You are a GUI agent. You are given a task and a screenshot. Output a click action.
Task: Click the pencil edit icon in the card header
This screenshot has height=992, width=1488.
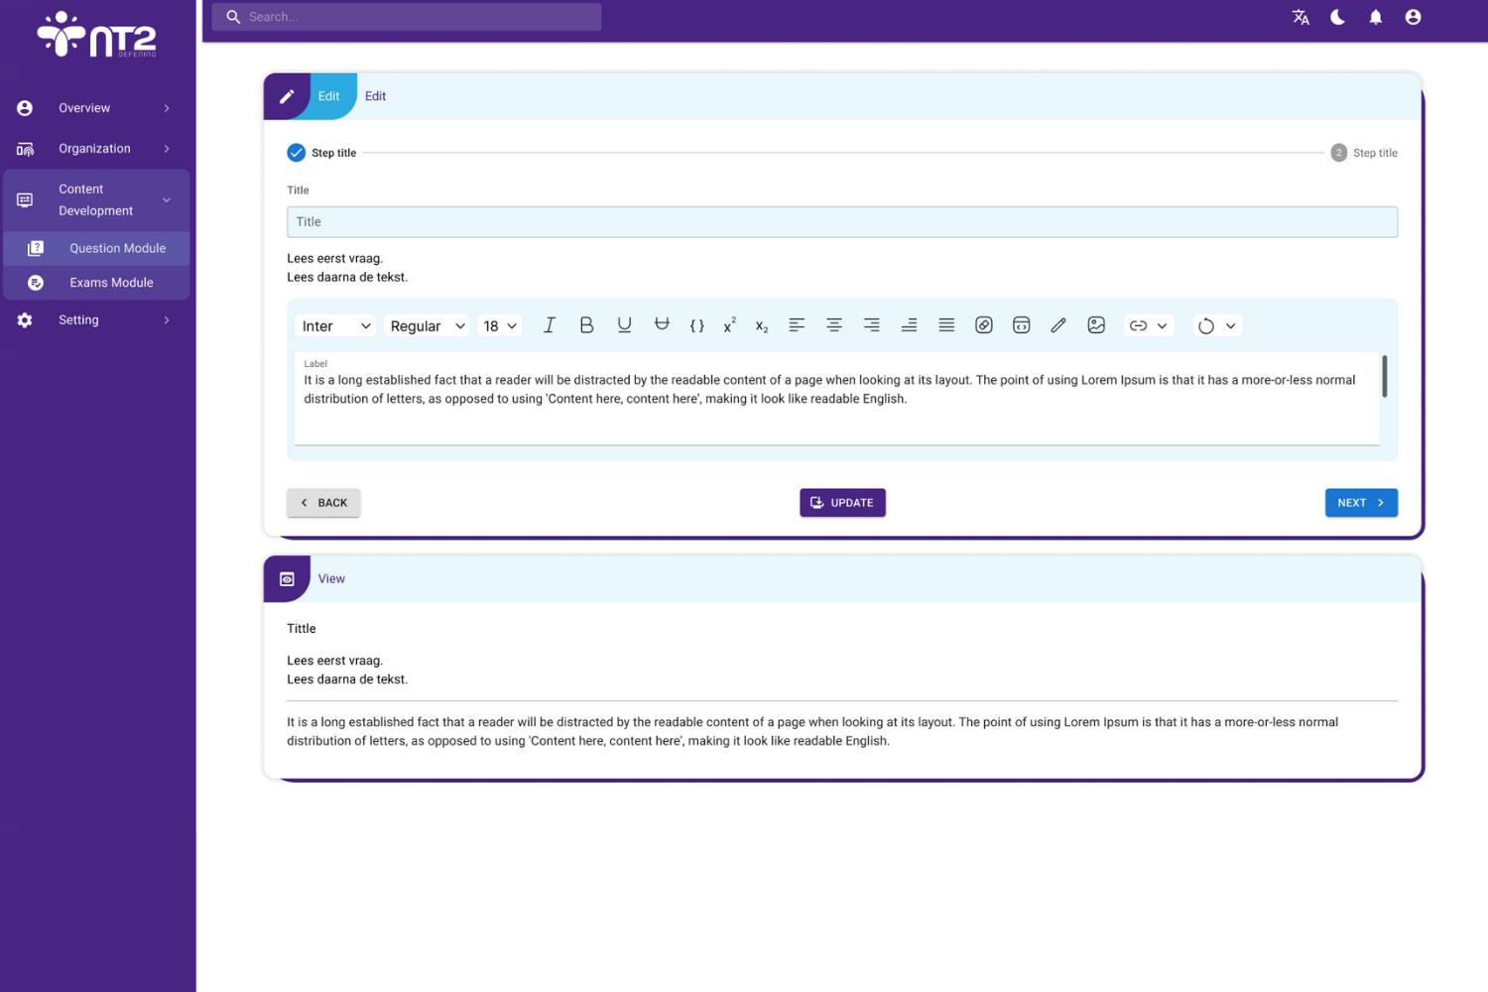pyautogui.click(x=287, y=96)
